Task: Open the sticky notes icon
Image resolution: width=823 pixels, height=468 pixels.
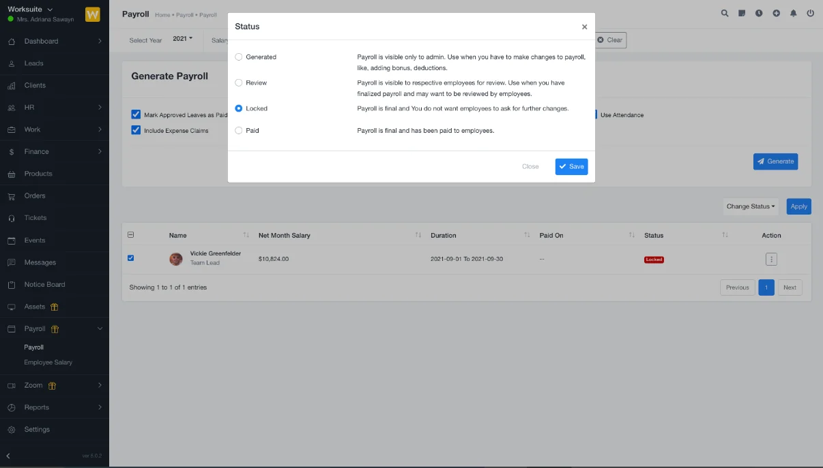Action: click(x=742, y=13)
